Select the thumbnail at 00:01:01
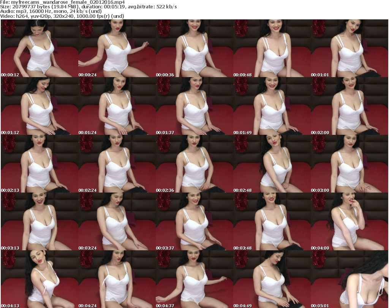Image resolution: width=389 pixels, height=308 pixels. [349, 48]
